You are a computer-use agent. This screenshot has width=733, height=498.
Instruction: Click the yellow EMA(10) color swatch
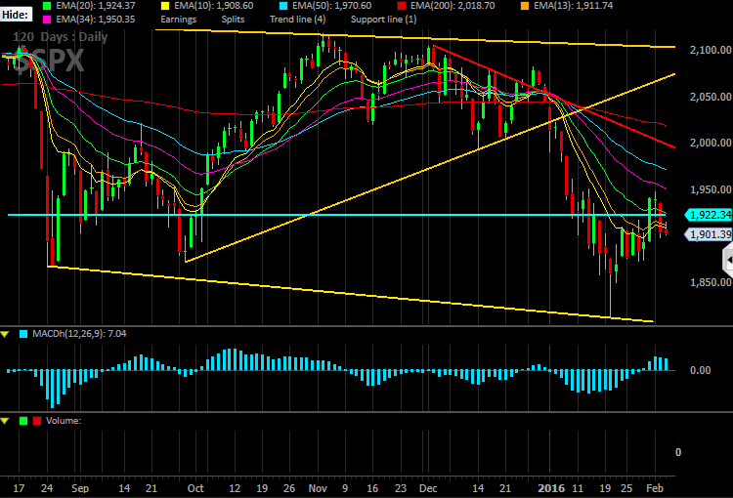point(165,6)
